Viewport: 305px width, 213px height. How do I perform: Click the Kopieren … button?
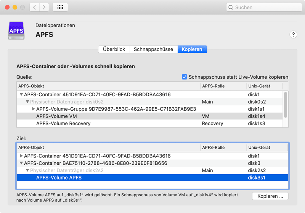[x=270, y=196]
